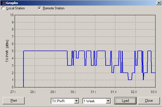The image size is (162, 107).
Task: Click the Load button
Action: coord(125,101)
